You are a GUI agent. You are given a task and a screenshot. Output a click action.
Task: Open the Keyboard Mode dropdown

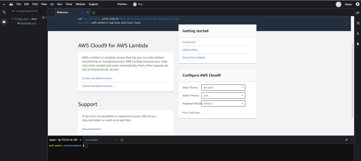click(223, 104)
